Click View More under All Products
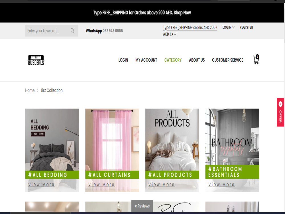The width and height of the screenshot is (285, 214). point(161,185)
